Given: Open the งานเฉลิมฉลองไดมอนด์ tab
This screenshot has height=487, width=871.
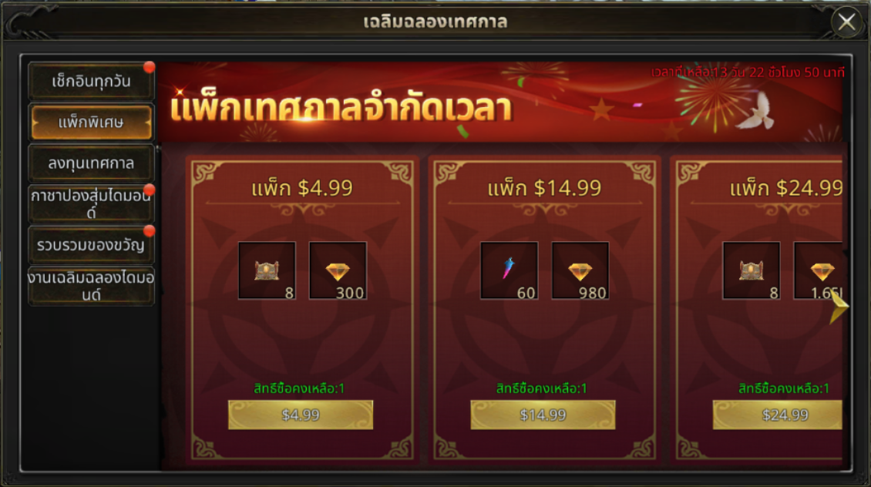Looking at the screenshot, I should (x=91, y=286).
